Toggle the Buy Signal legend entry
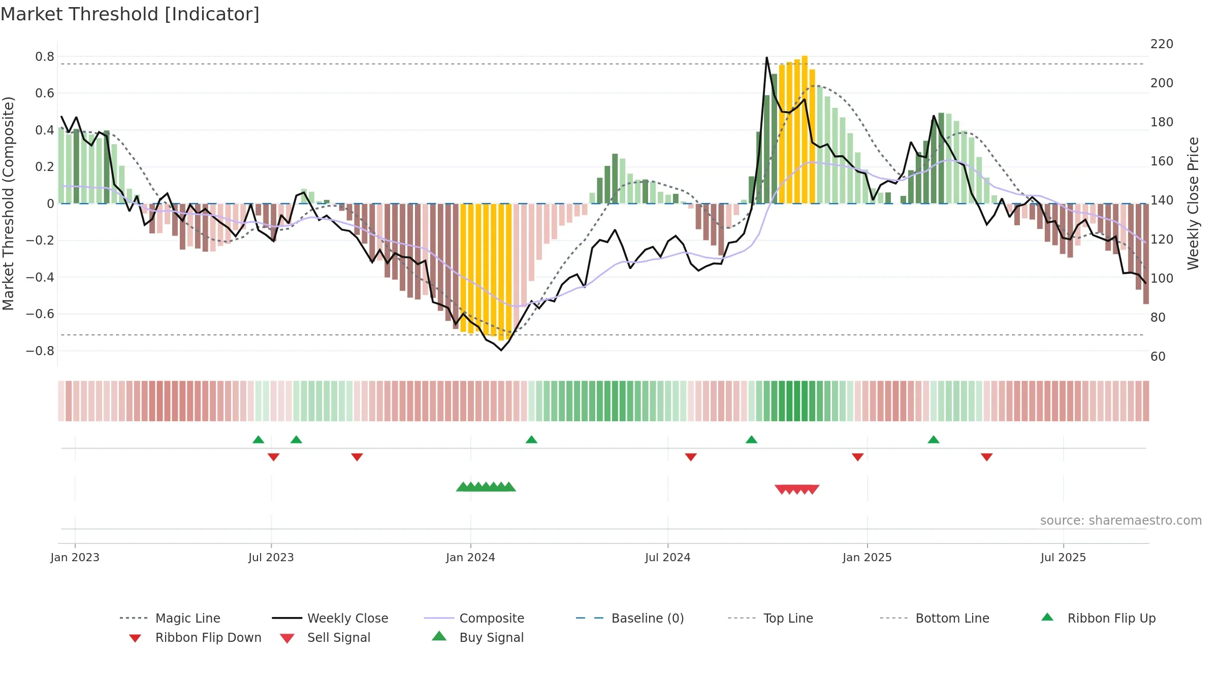 pos(477,637)
